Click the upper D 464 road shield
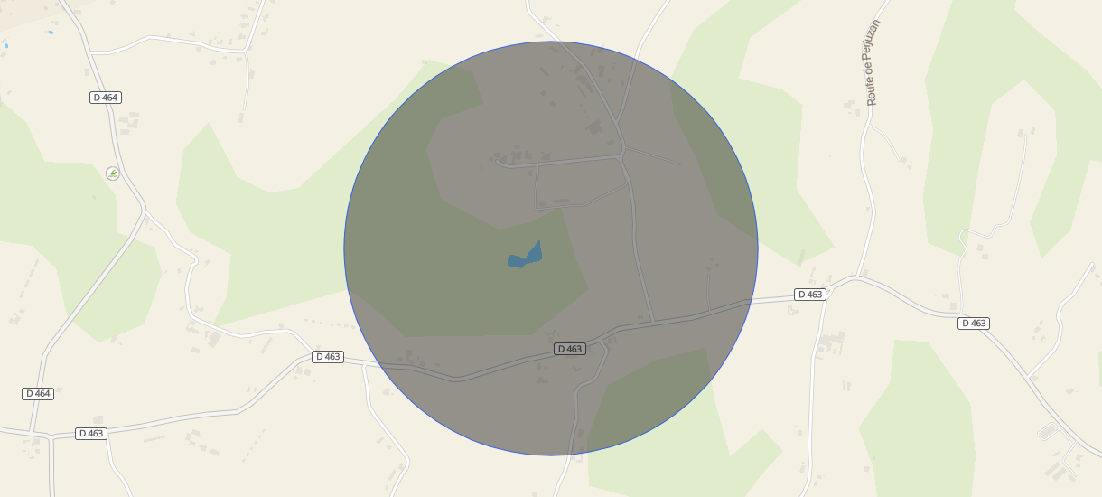 tap(106, 98)
